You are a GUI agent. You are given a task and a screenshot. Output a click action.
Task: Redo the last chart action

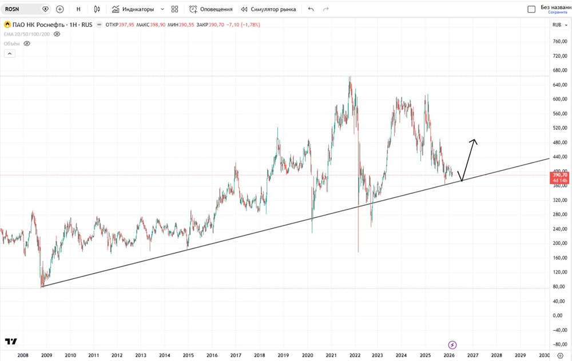click(x=326, y=9)
